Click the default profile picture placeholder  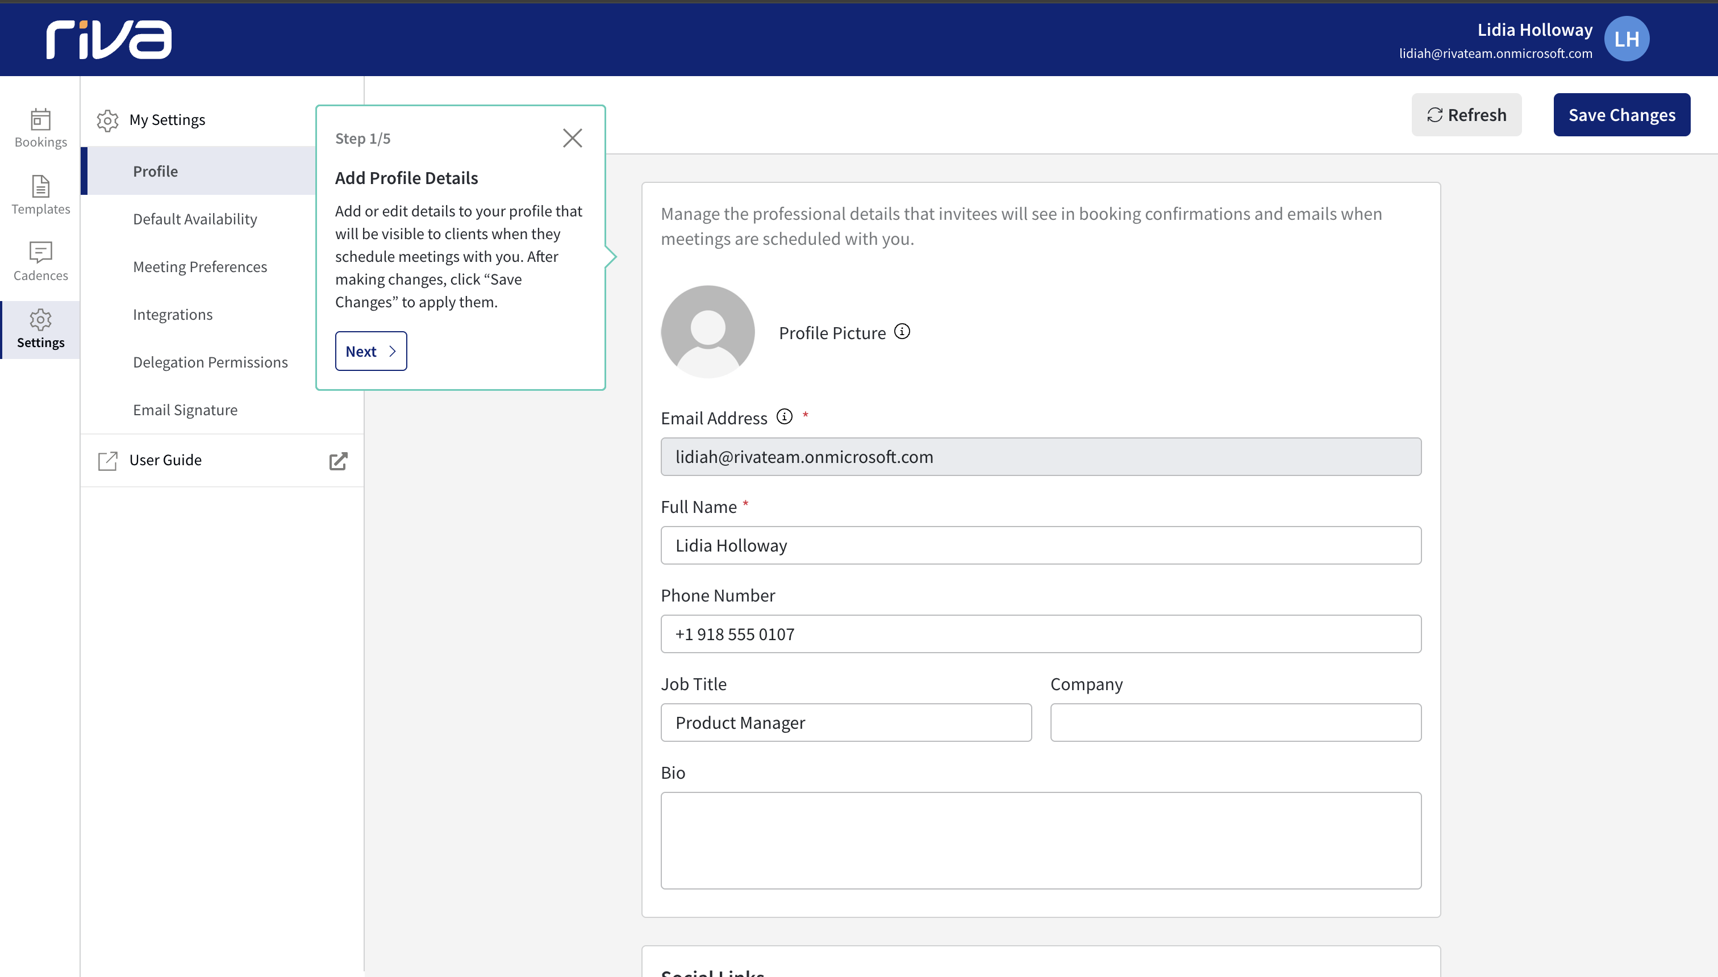click(x=707, y=332)
